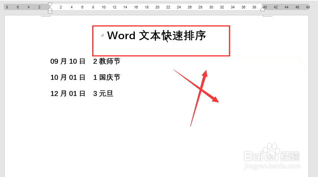Click ruler mark 20 on the horizontal ruler
This screenshot has height=177, width=318.
157,7
